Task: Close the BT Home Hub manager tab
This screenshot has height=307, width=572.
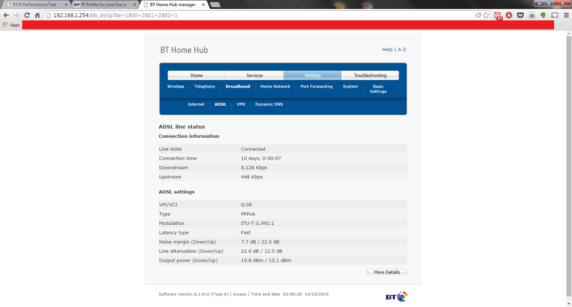Action: [203, 5]
